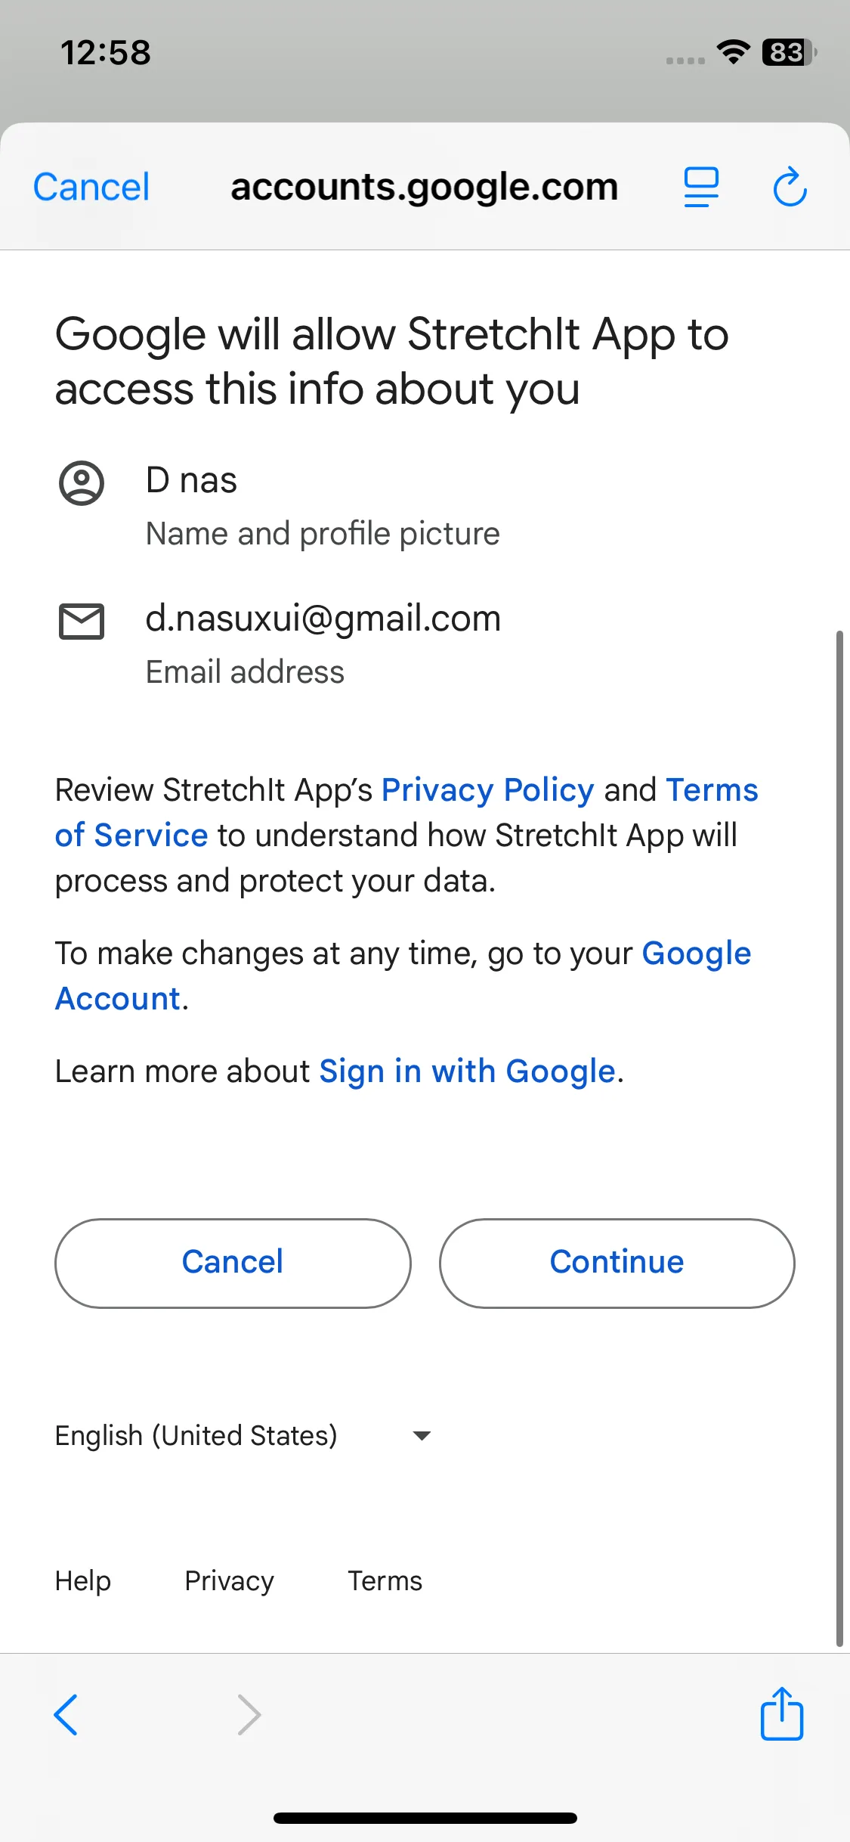This screenshot has width=850, height=1842.
Task: Tap the profile avatar icon
Action: point(82,482)
